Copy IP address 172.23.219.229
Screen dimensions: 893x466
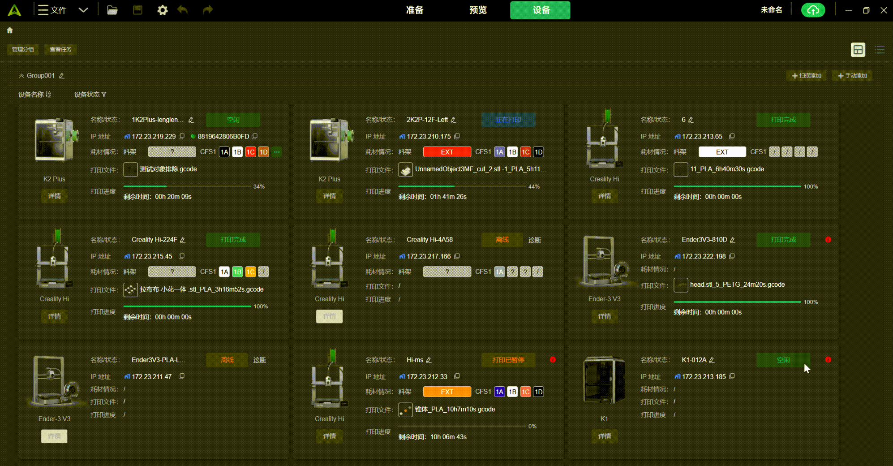(x=181, y=136)
